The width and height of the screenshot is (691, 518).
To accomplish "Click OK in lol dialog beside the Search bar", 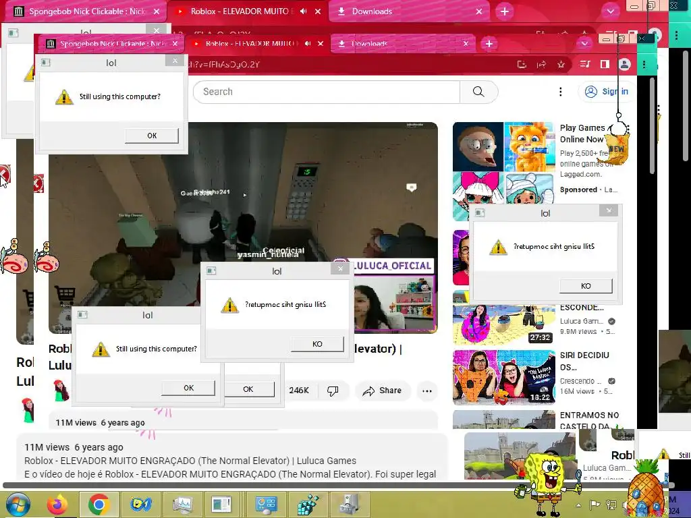I will 152,136.
